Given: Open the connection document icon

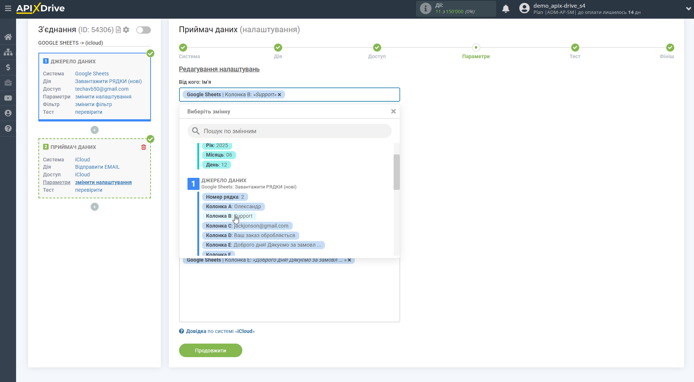Looking at the screenshot, I should coord(118,30).
